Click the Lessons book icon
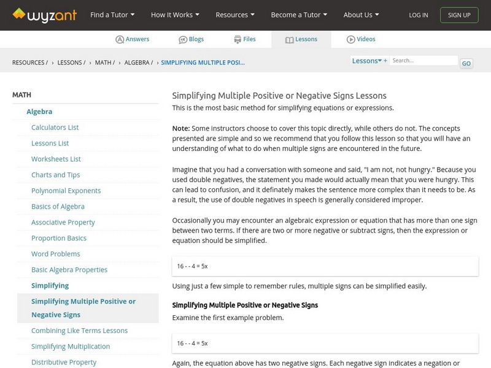The height and width of the screenshot is (368, 491). click(x=290, y=39)
